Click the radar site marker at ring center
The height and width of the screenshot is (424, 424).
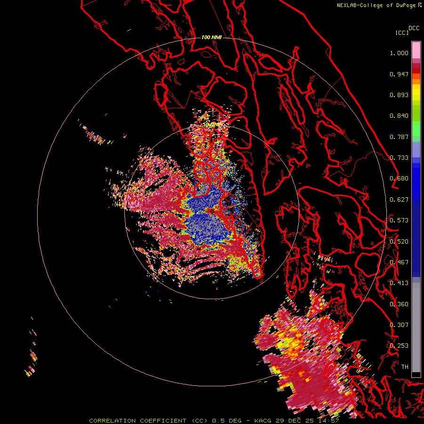(212, 212)
